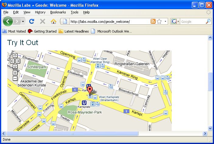The width and height of the screenshot is (214, 144).
Task: Minimize the Firefox window
Action: (x=195, y=5)
